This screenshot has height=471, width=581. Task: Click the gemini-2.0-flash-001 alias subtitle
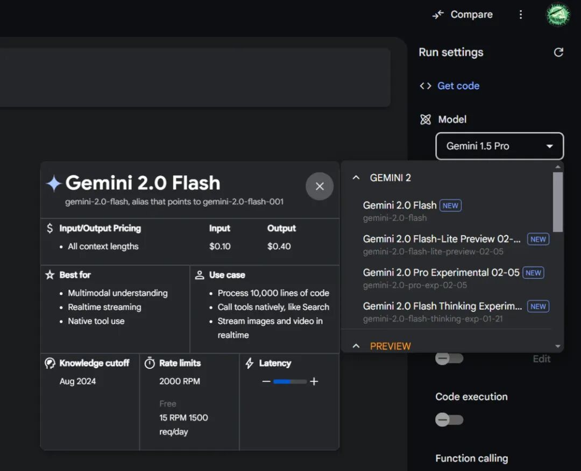coord(174,202)
